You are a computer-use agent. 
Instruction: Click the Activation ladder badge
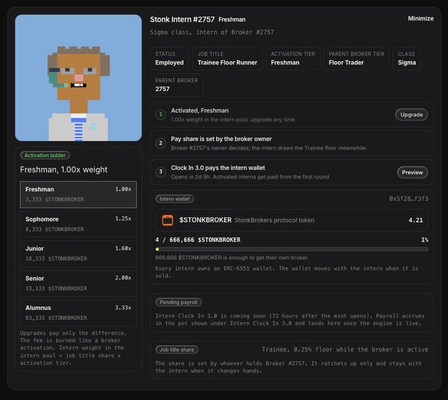[45, 155]
